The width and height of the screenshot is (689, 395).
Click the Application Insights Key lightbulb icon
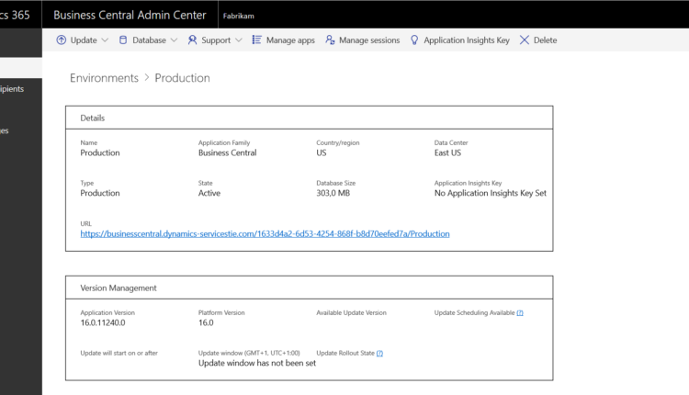pos(414,40)
